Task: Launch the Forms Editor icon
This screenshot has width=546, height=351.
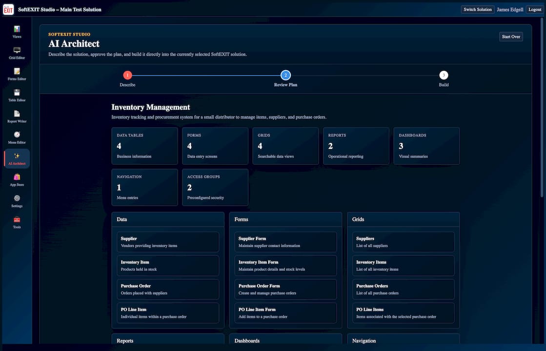Action: pos(17,72)
